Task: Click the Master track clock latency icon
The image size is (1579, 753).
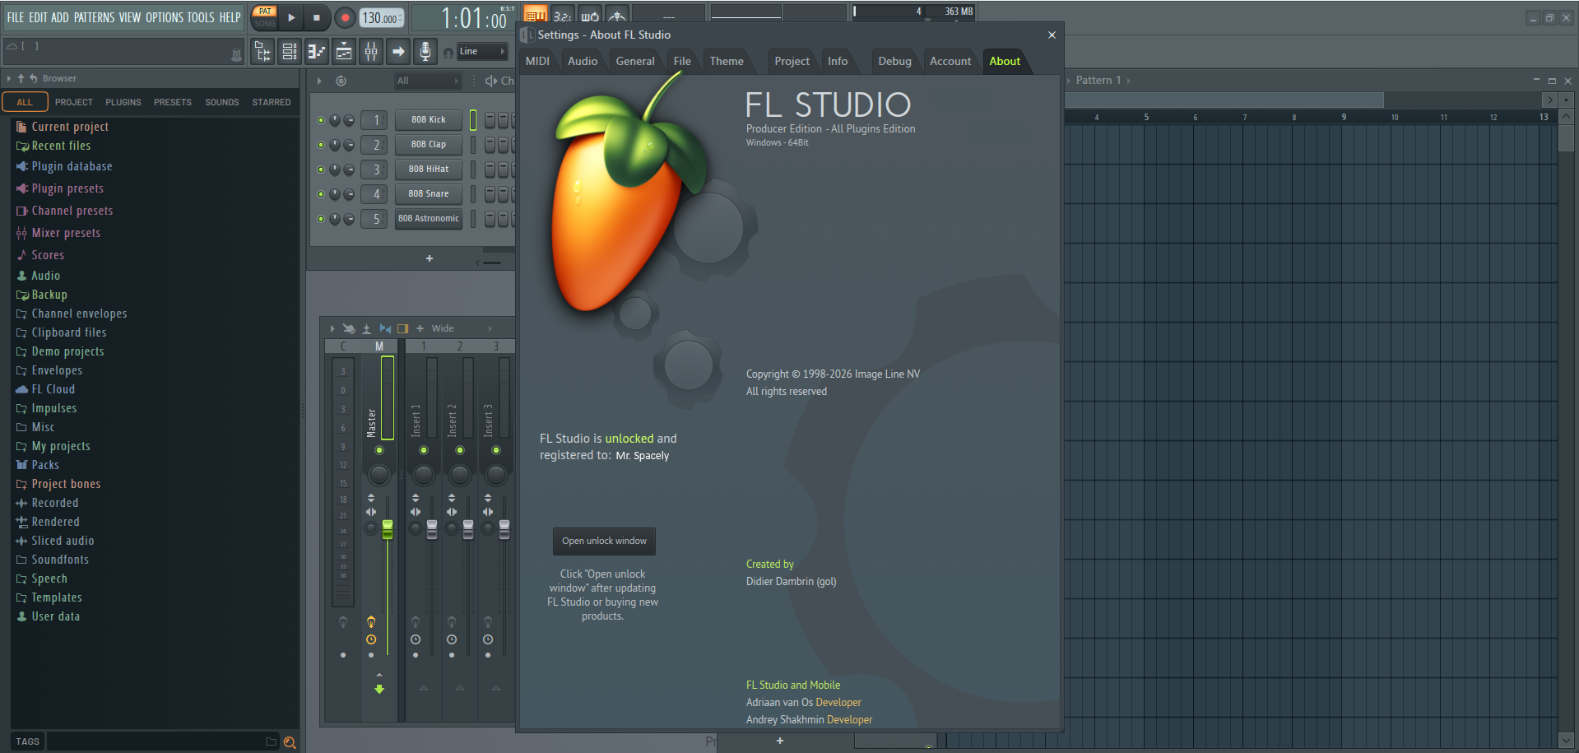Action: pos(371,639)
